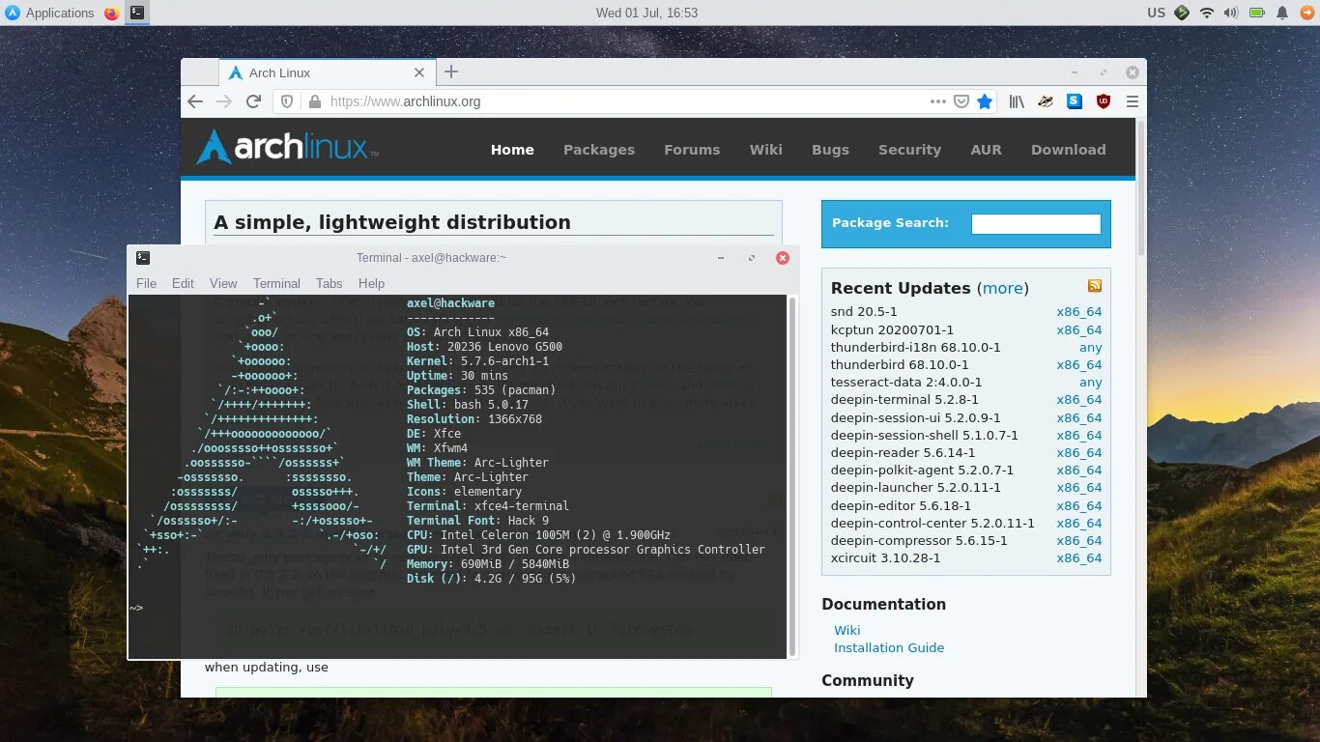Screen dimensions: 1320x742
Task: Open Firefox hamburger menu
Action: 1133,101
